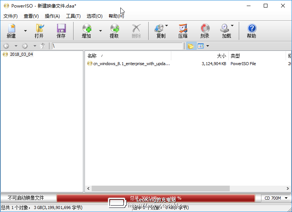This screenshot has height=212, width=292.
Task: Click the horizontal scrollbar right arrow
Action: point(288,188)
